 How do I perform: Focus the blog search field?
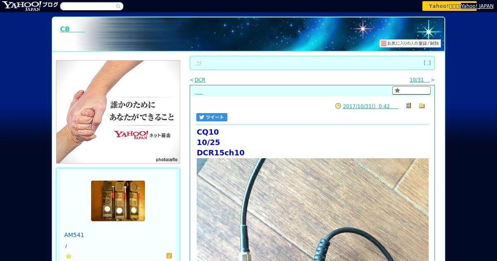[88, 6]
